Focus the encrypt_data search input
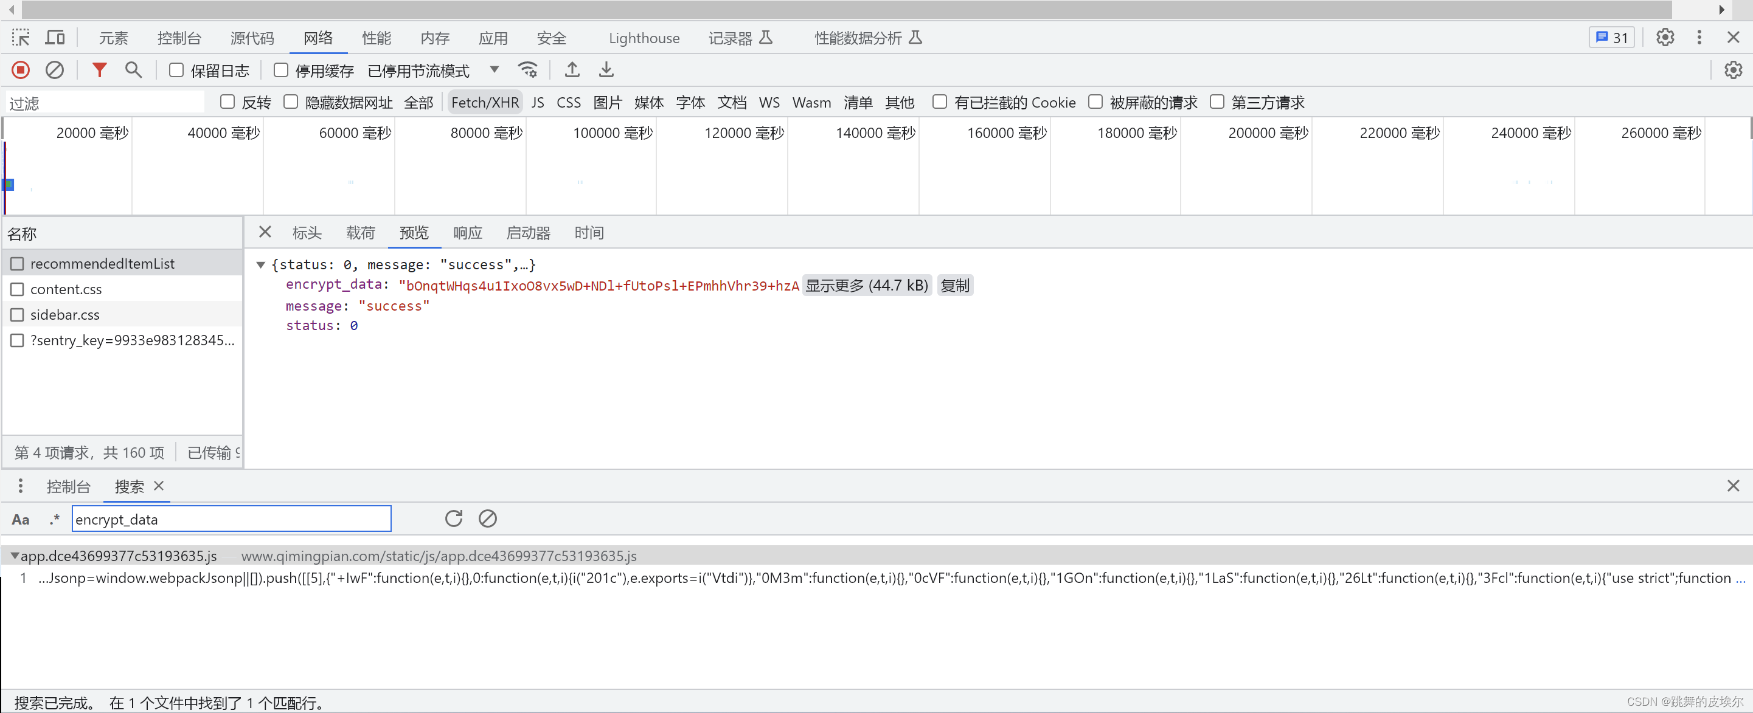Viewport: 1753px width, 713px height. point(231,519)
